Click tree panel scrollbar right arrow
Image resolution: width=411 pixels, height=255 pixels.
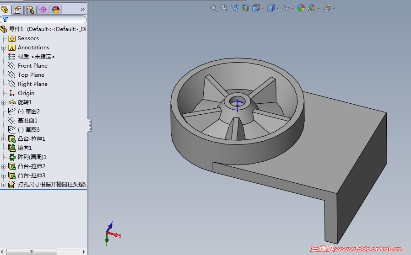84,252
